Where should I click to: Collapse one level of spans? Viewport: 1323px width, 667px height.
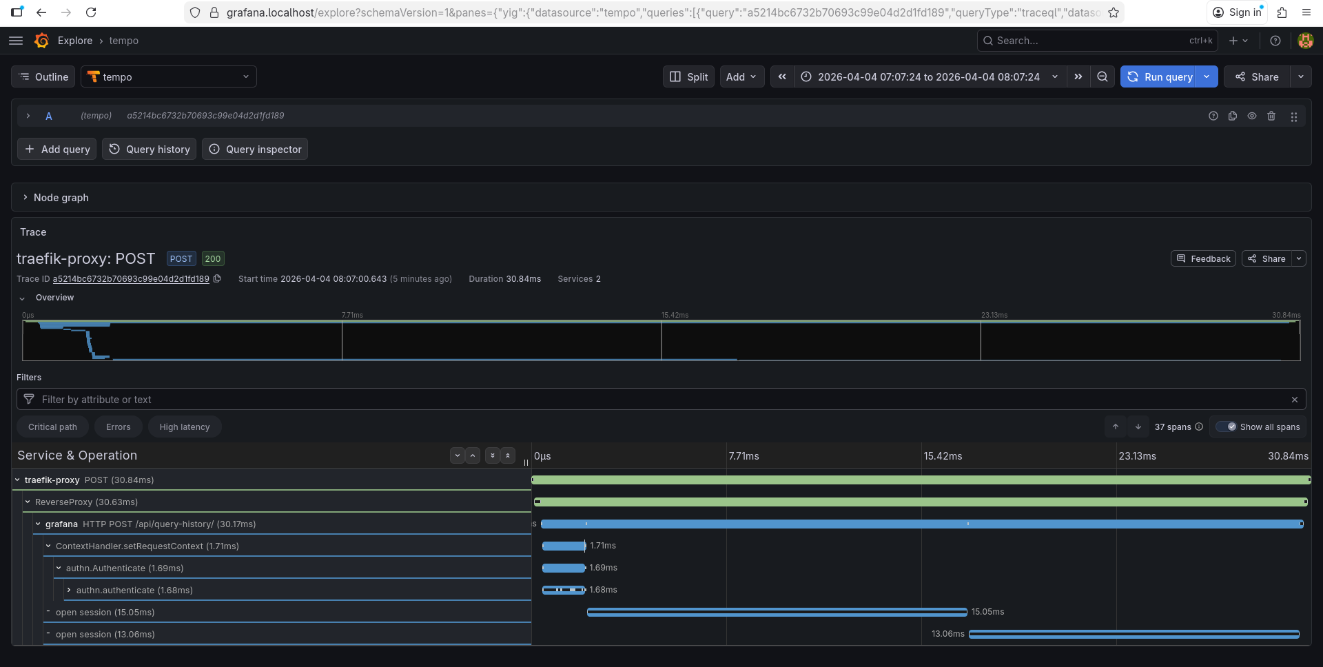[473, 455]
